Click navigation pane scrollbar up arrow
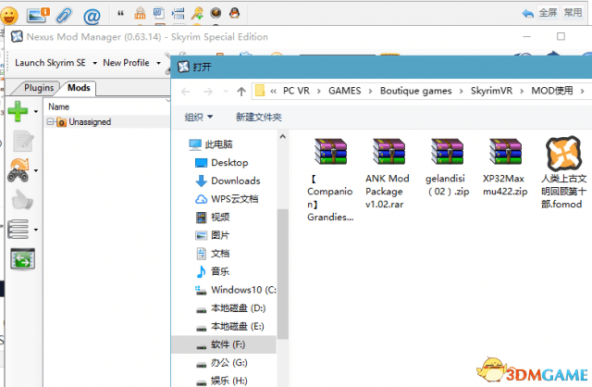Screen dimensions: 592x387 (283, 136)
